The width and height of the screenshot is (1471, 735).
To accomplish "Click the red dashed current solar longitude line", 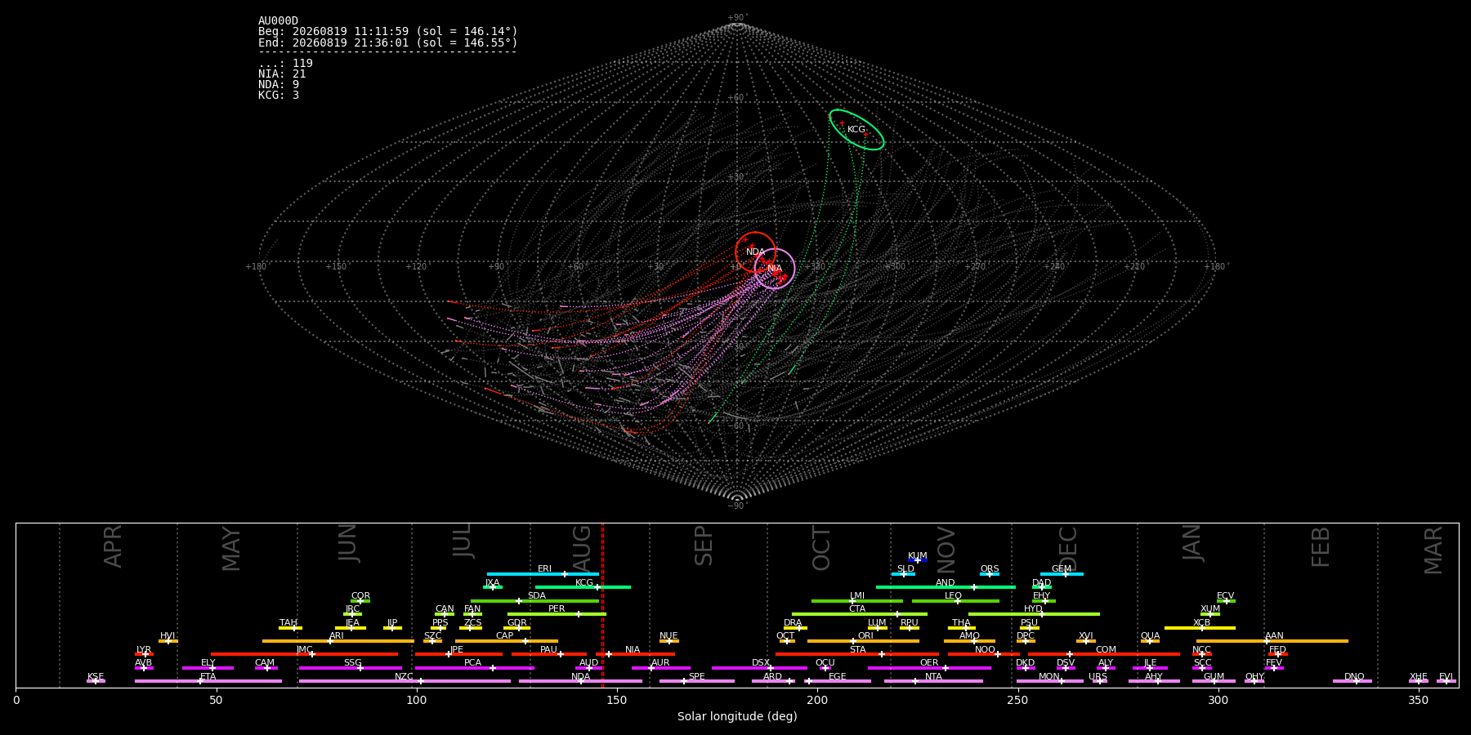I will tap(602, 605).
